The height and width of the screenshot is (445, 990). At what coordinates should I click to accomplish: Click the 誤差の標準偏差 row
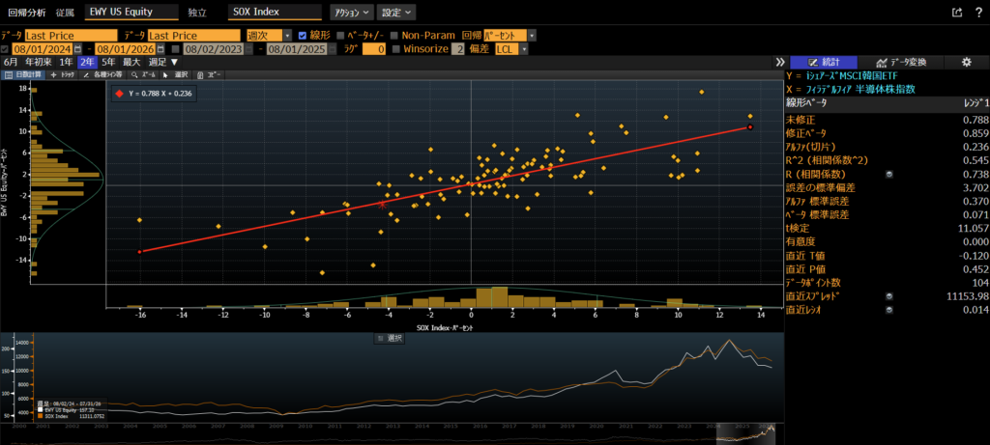[x=887, y=188]
